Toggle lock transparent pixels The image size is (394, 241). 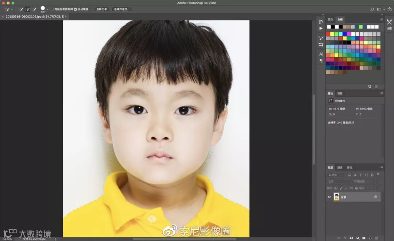coord(336,188)
